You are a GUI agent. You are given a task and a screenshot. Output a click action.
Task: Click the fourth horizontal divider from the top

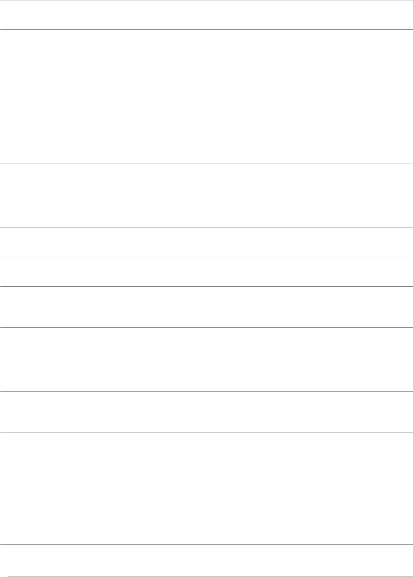[x=206, y=257]
